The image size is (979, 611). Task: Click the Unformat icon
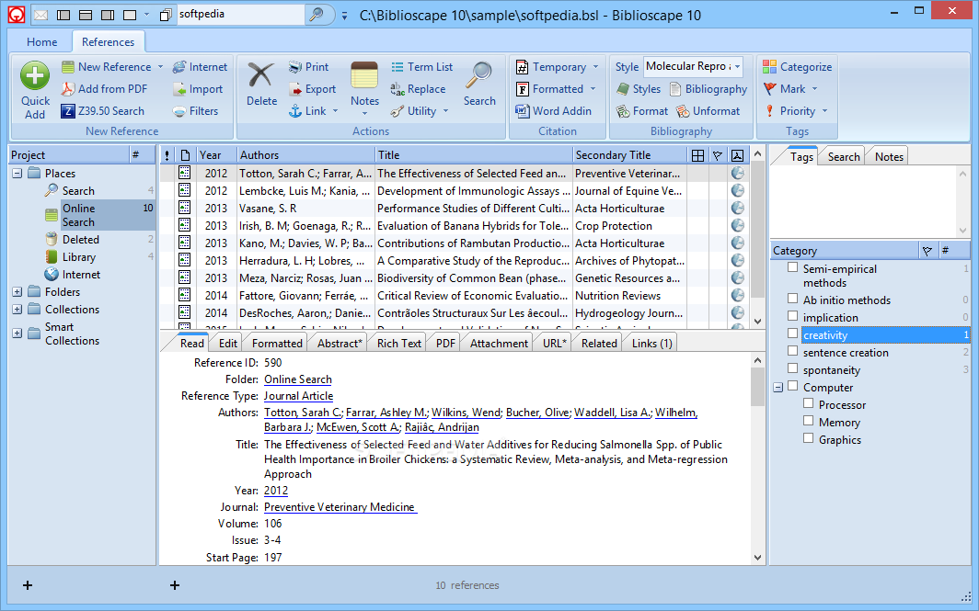(683, 111)
